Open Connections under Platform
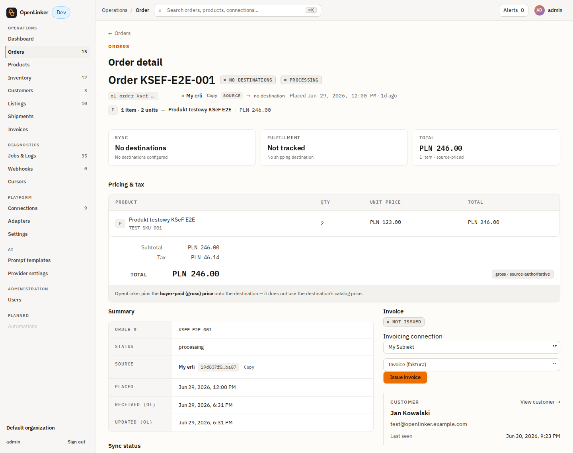The image size is (573, 453). click(x=47, y=208)
